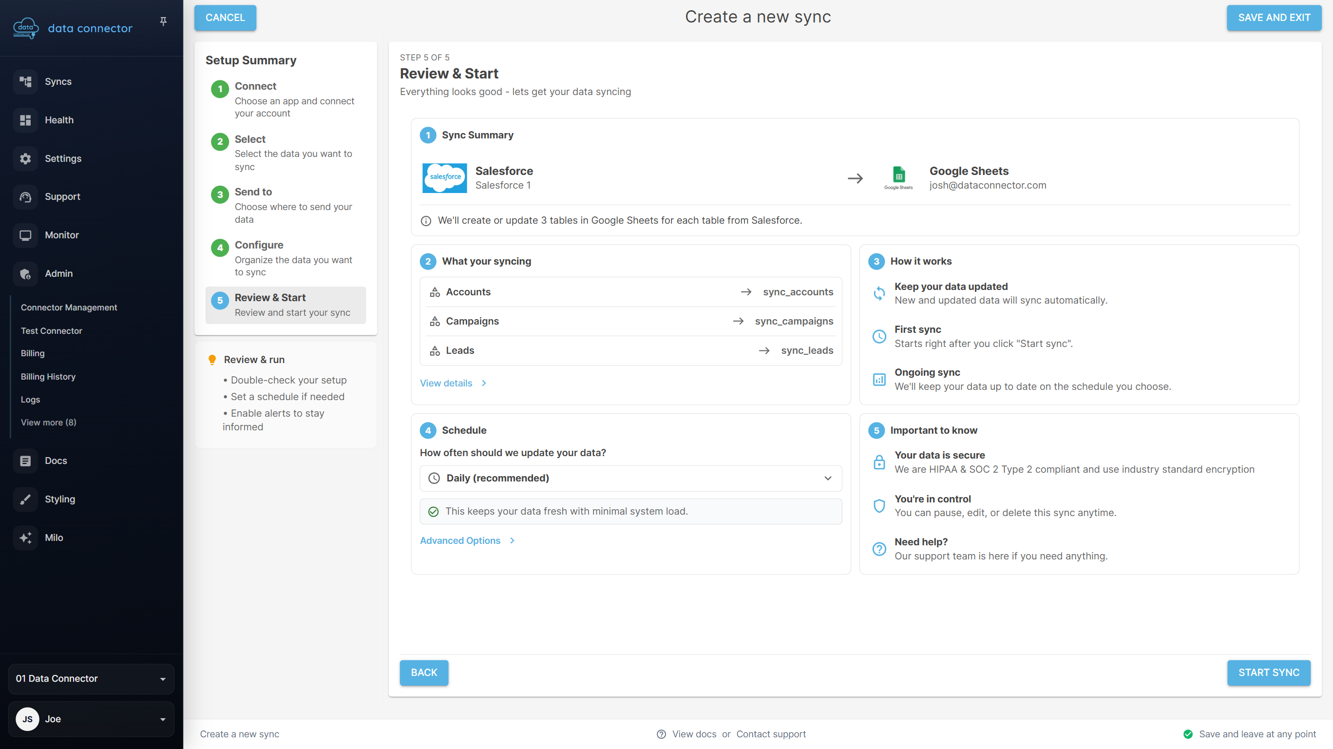Open Billing History submenu item
The width and height of the screenshot is (1333, 749).
(x=48, y=377)
